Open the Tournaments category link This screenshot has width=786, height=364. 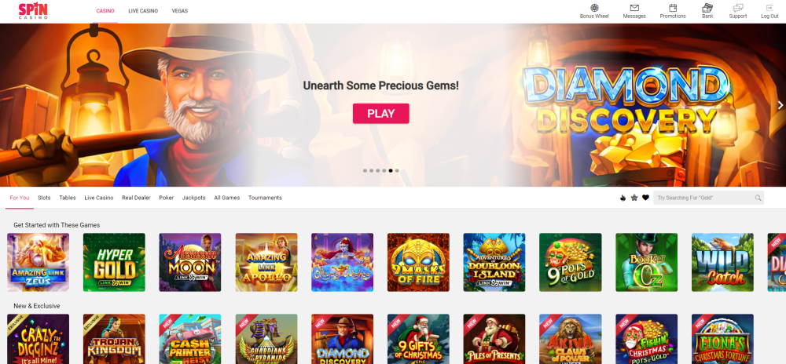click(265, 198)
